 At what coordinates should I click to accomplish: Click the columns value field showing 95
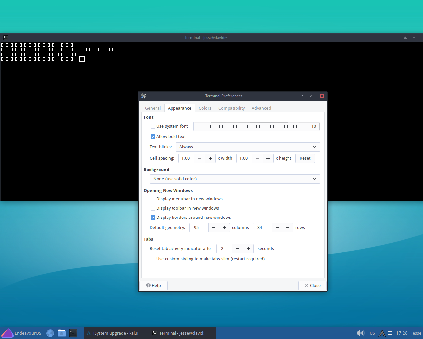pyautogui.click(x=199, y=228)
